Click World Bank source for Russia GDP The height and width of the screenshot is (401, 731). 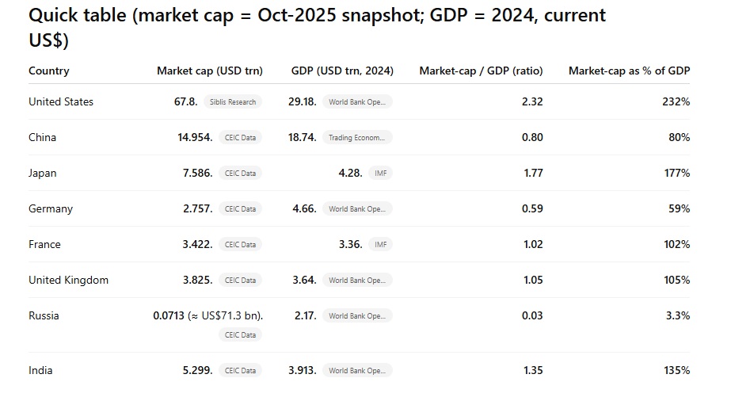pos(356,316)
